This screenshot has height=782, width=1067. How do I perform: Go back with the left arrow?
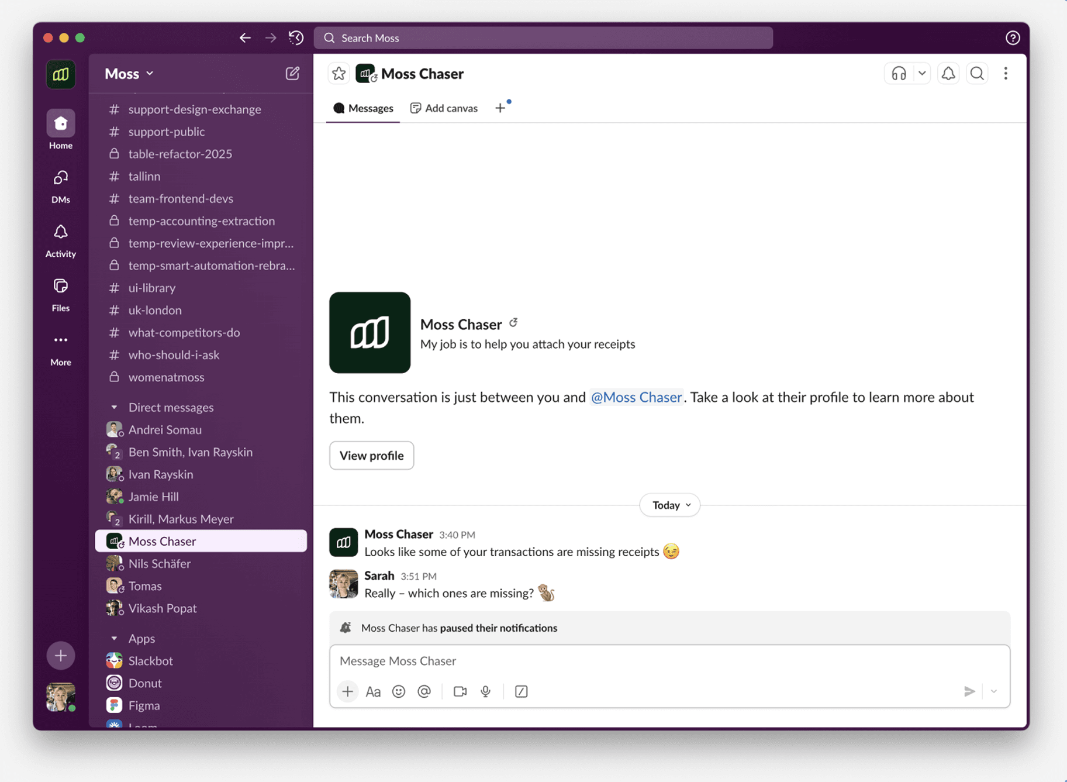pos(245,38)
